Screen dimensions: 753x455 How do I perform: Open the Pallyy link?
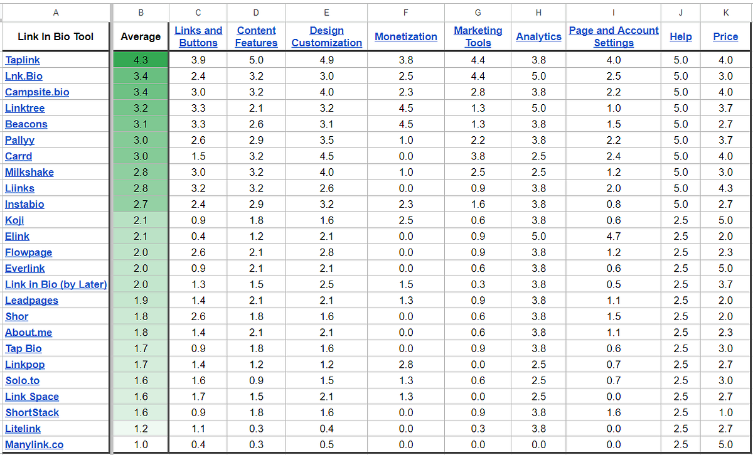coord(20,140)
